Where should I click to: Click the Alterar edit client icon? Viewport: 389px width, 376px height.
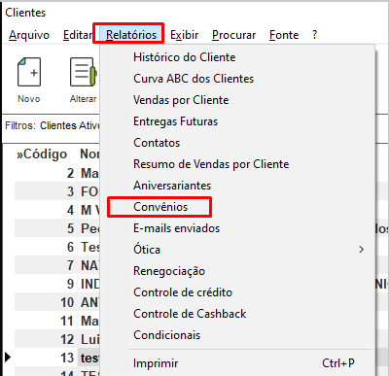pos(84,72)
